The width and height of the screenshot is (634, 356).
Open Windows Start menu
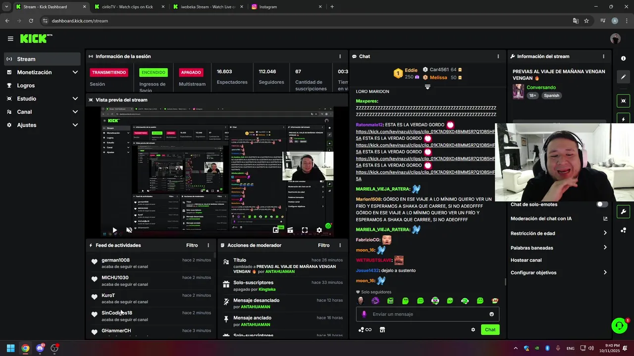point(10,348)
